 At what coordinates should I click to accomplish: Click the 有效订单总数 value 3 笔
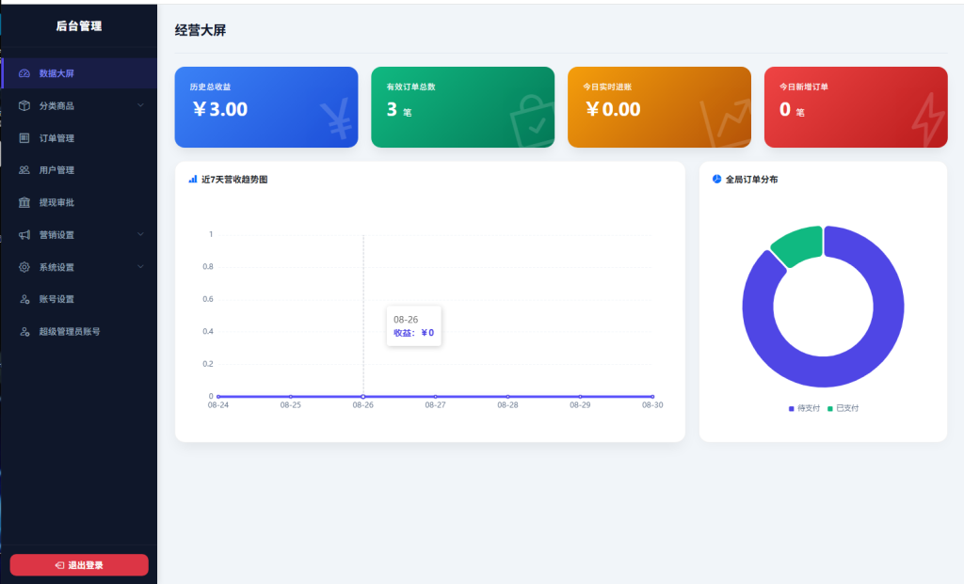399,110
